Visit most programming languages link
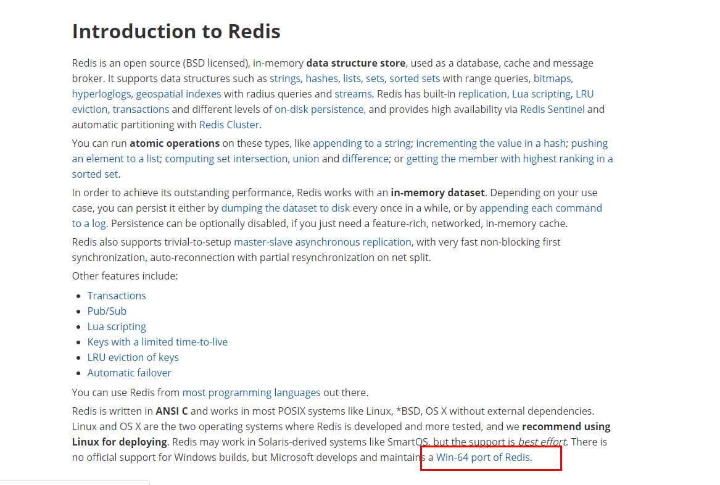 pyautogui.click(x=251, y=392)
